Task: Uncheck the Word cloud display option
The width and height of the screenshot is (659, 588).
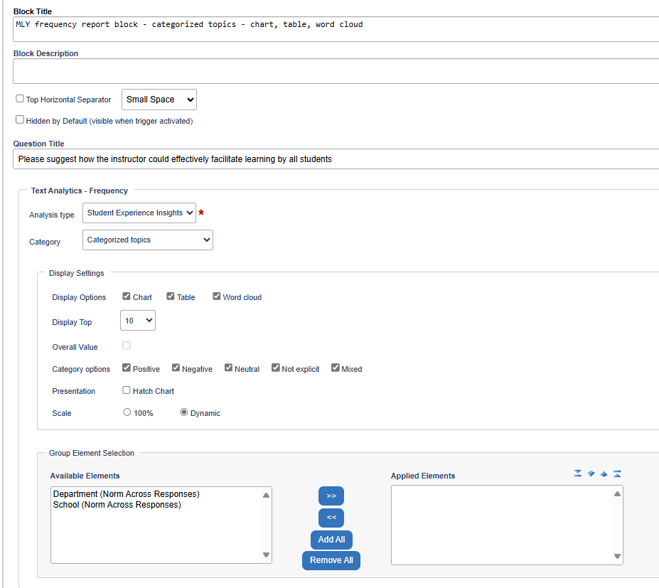Action: click(x=216, y=296)
